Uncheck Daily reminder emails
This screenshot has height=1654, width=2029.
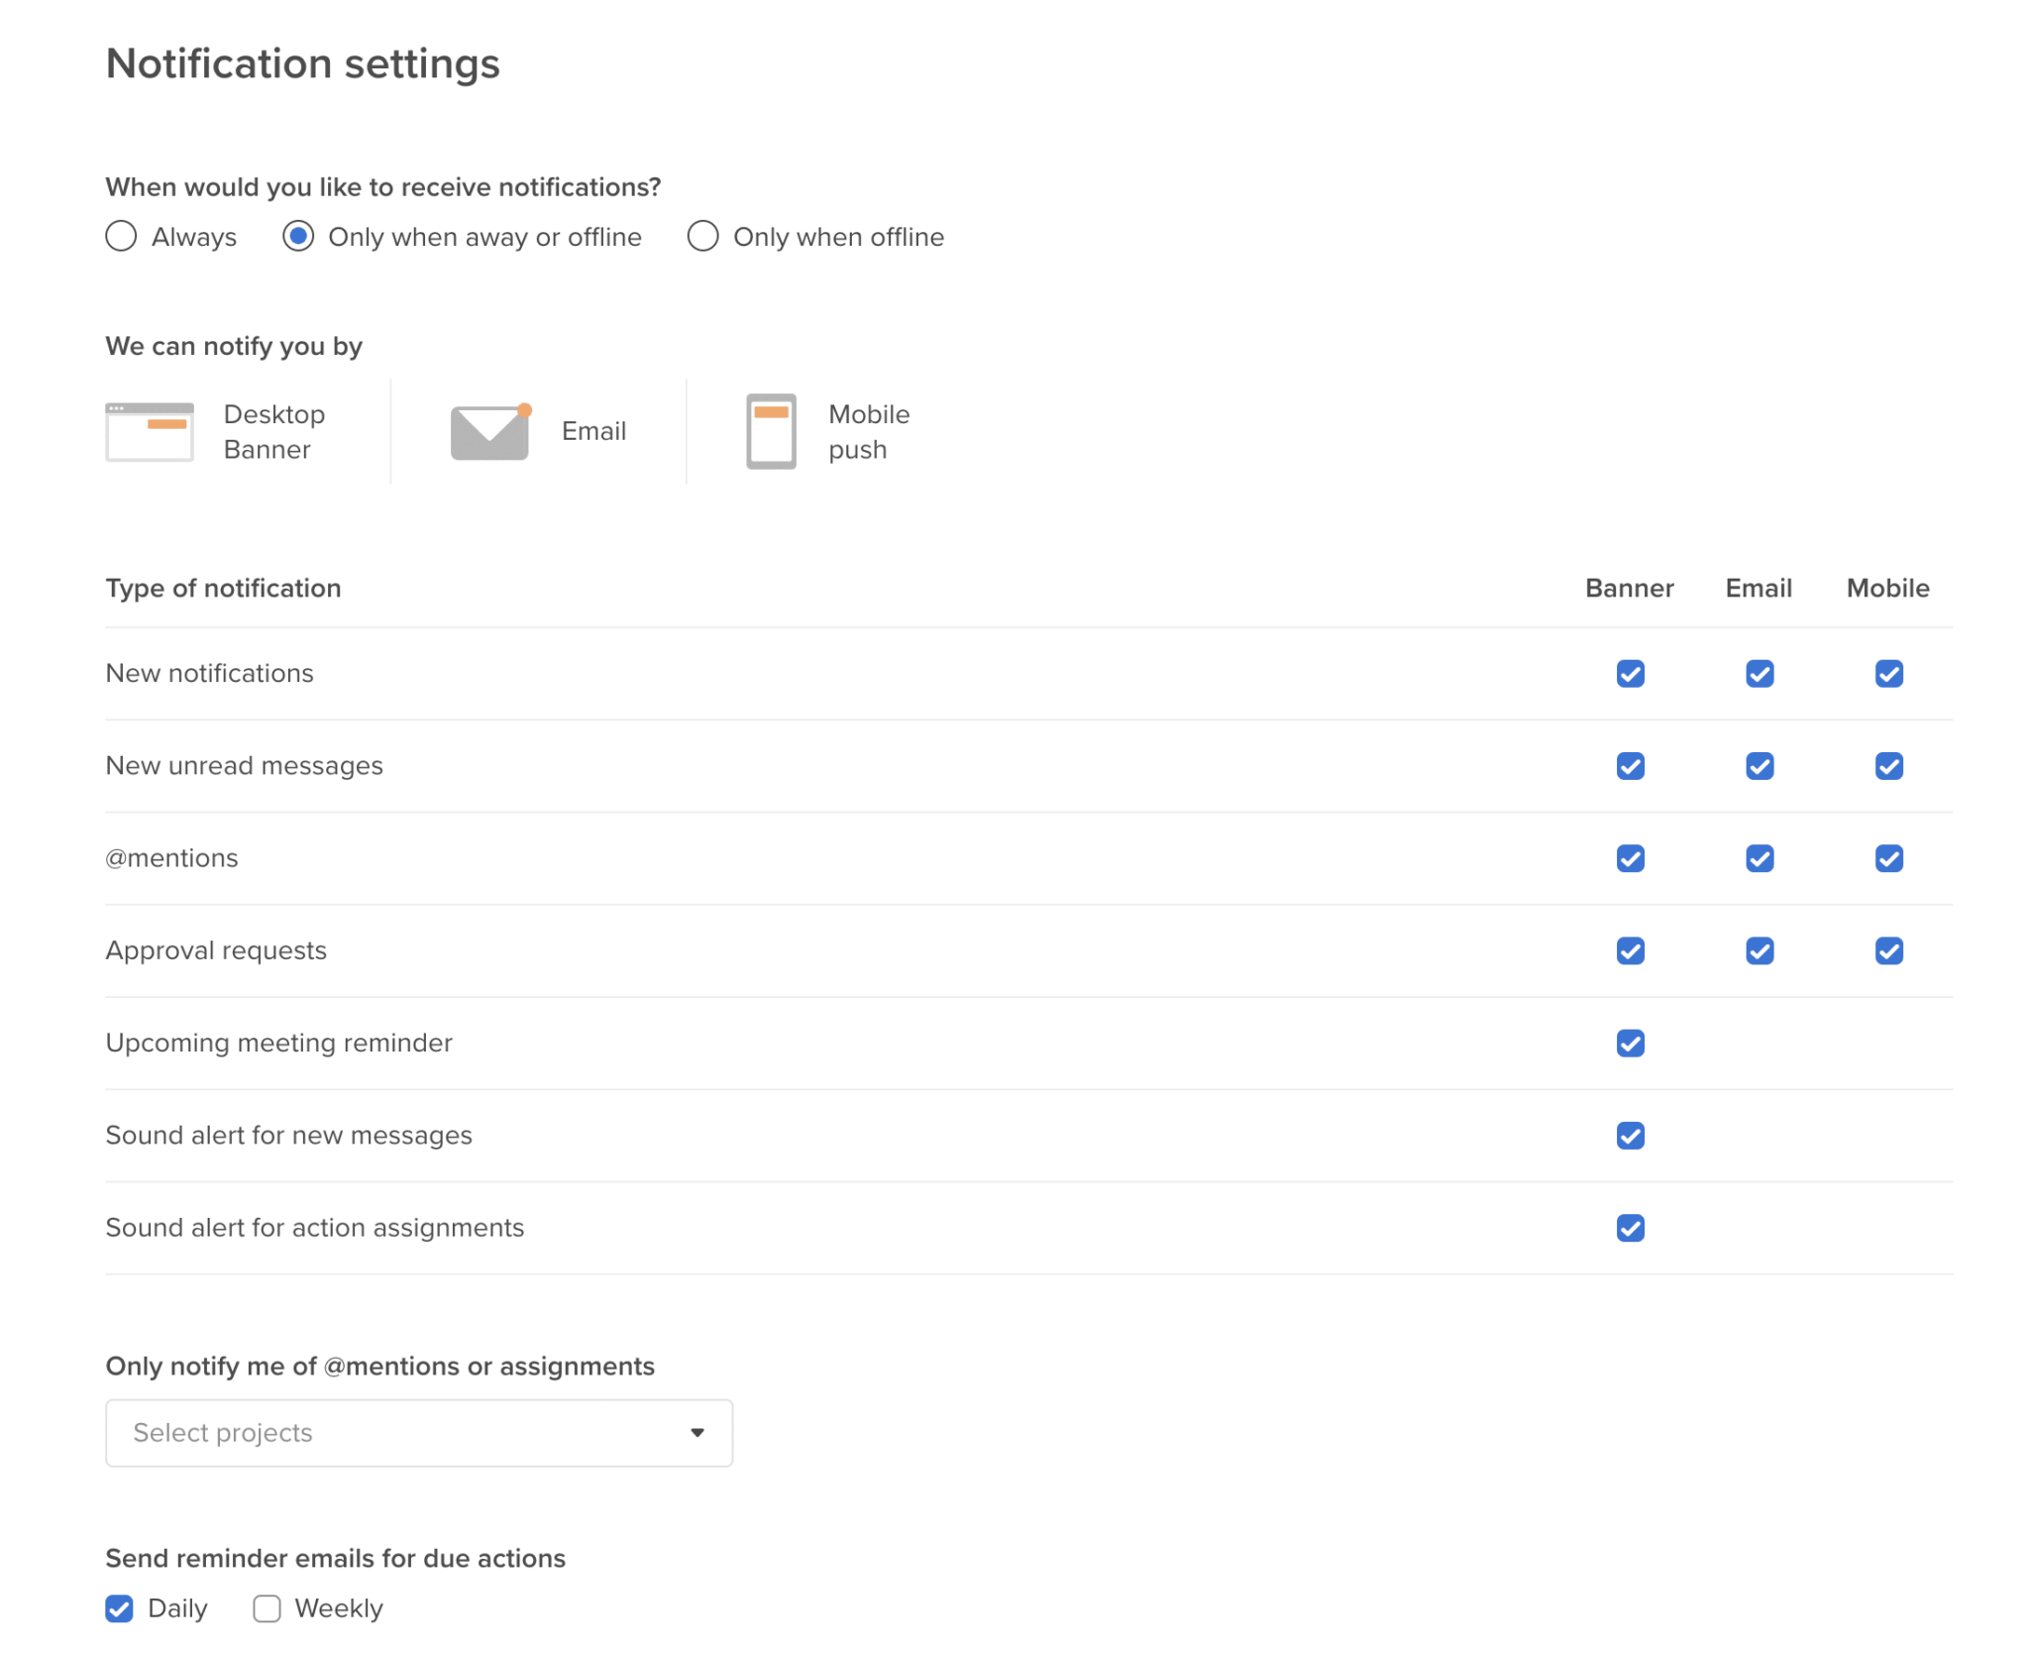pos(119,1607)
